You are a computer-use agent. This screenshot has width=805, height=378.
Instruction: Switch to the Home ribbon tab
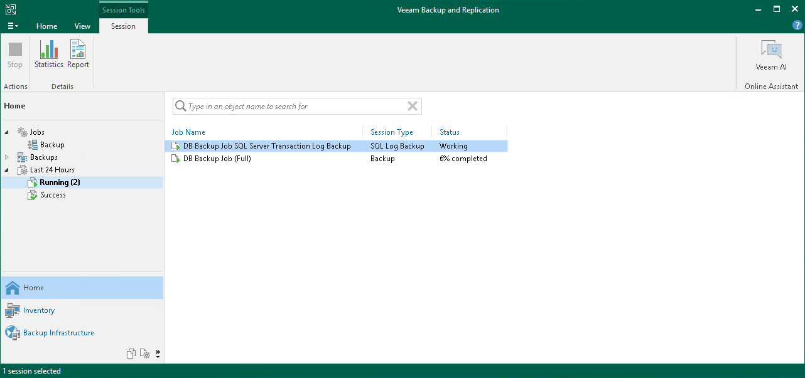pos(46,26)
